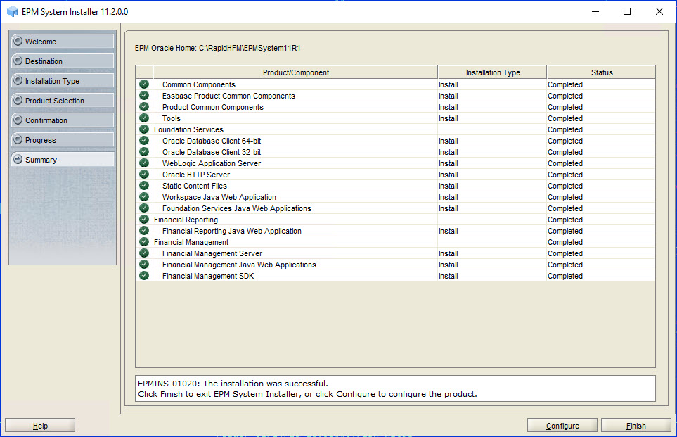Close the EPM System Installer window
The width and height of the screenshot is (677, 437).
click(x=659, y=12)
